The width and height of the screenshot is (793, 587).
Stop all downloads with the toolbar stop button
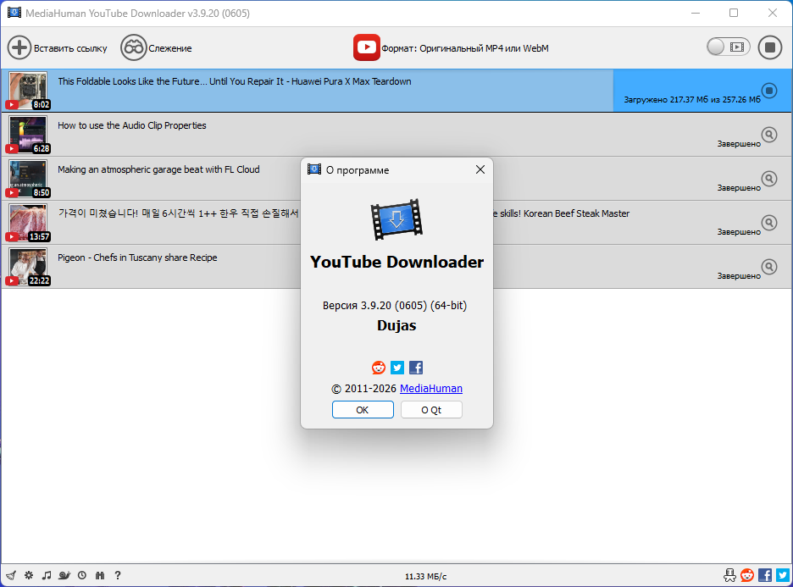tap(770, 47)
